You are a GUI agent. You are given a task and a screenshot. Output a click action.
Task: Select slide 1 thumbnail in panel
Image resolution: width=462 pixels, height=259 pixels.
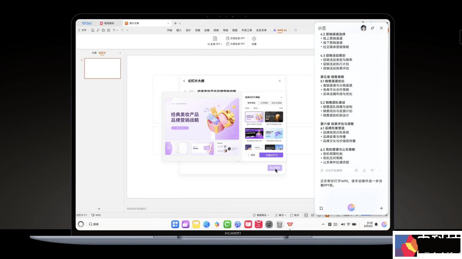click(102, 69)
